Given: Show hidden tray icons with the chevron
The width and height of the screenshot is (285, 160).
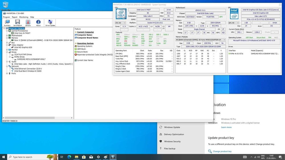Looking at the screenshot, I should (251, 157).
